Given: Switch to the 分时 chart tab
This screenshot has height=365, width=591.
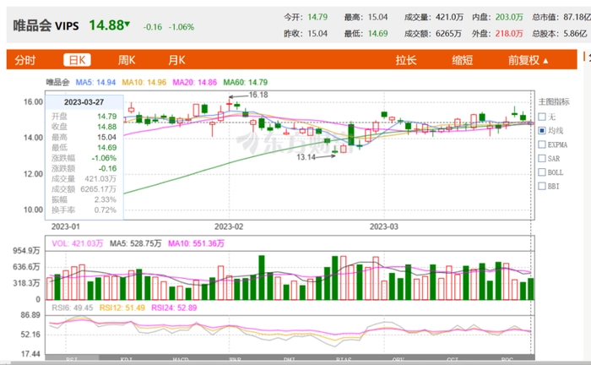Looking at the screenshot, I should coord(26,60).
